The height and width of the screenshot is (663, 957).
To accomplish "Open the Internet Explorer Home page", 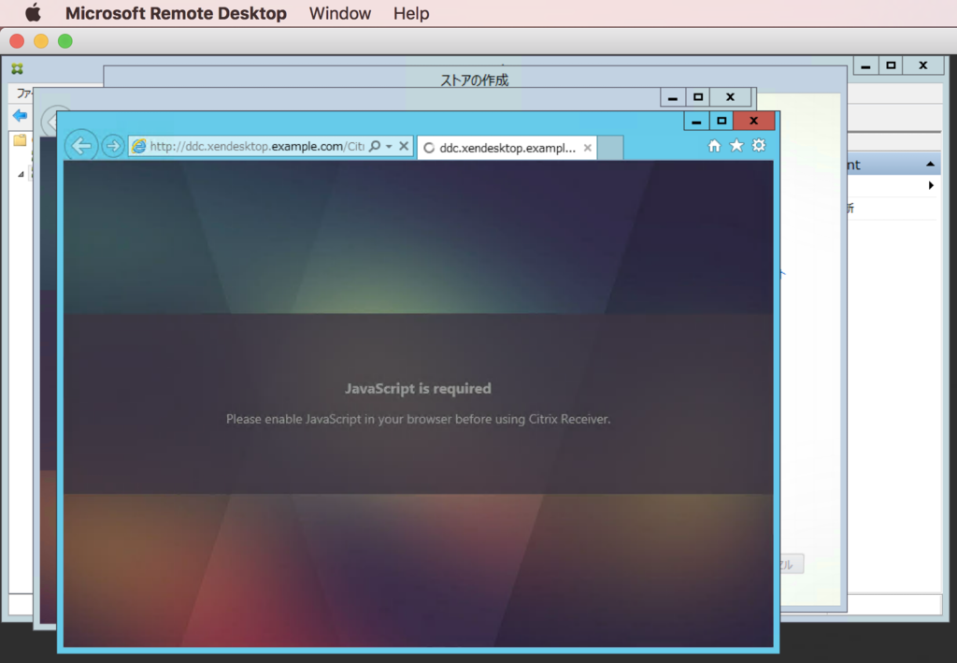I will click(714, 145).
